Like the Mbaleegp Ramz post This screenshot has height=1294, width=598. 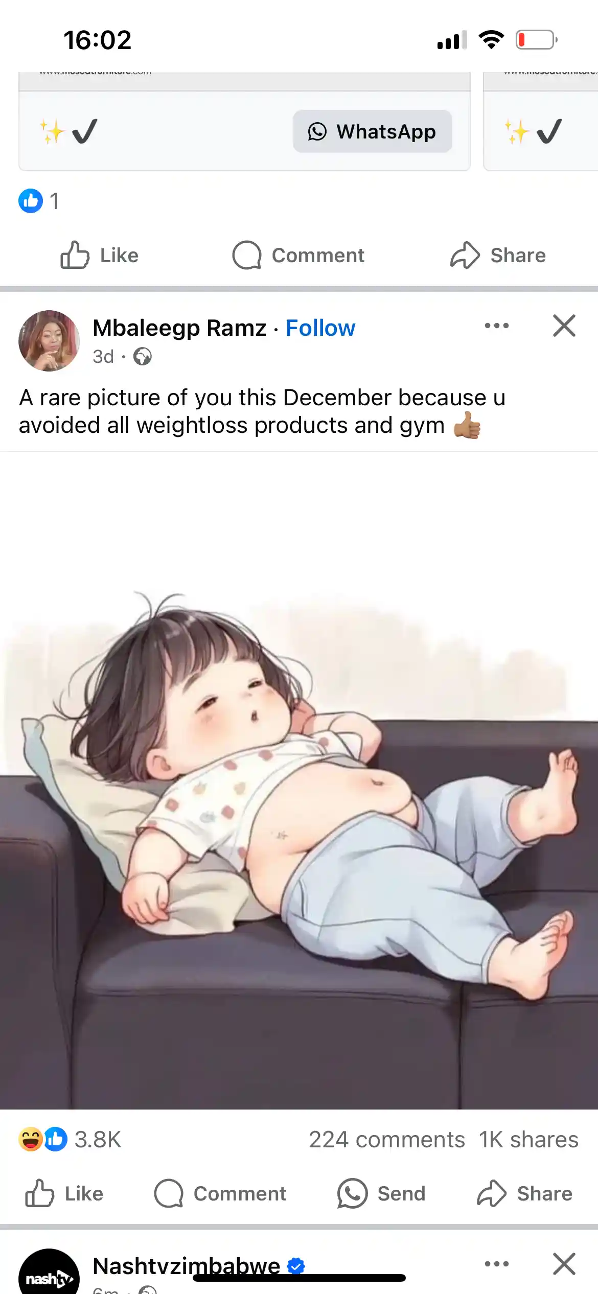coord(64,1194)
